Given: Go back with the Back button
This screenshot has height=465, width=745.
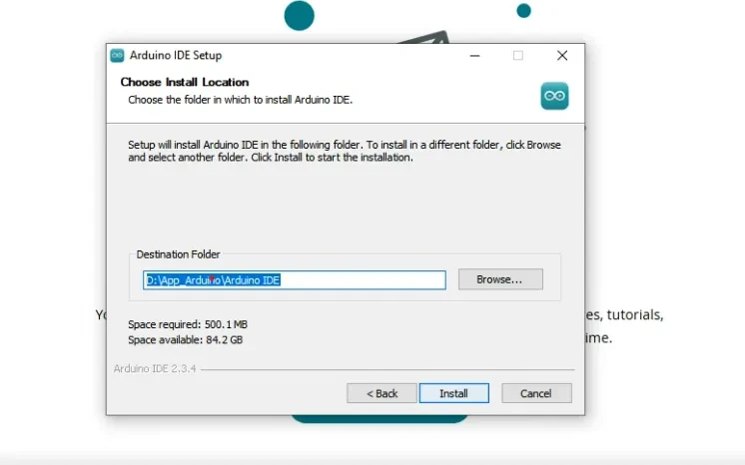Looking at the screenshot, I should pyautogui.click(x=382, y=393).
